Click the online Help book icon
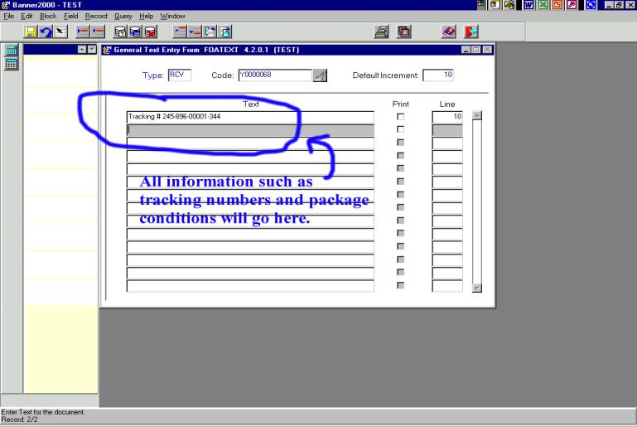 450,32
